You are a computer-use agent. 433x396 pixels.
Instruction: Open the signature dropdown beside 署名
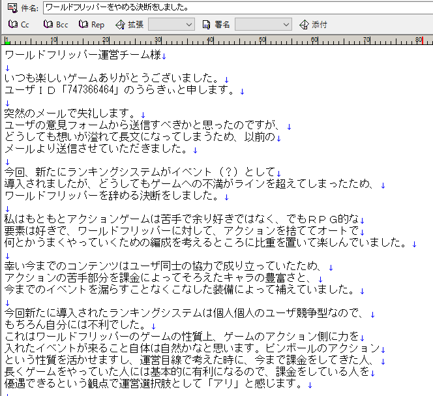point(263,24)
